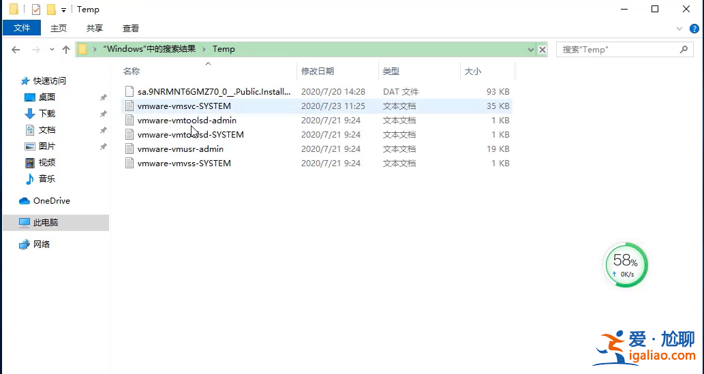Click the pin icon next to 文档
This screenshot has width=704, height=374.
pos(104,130)
